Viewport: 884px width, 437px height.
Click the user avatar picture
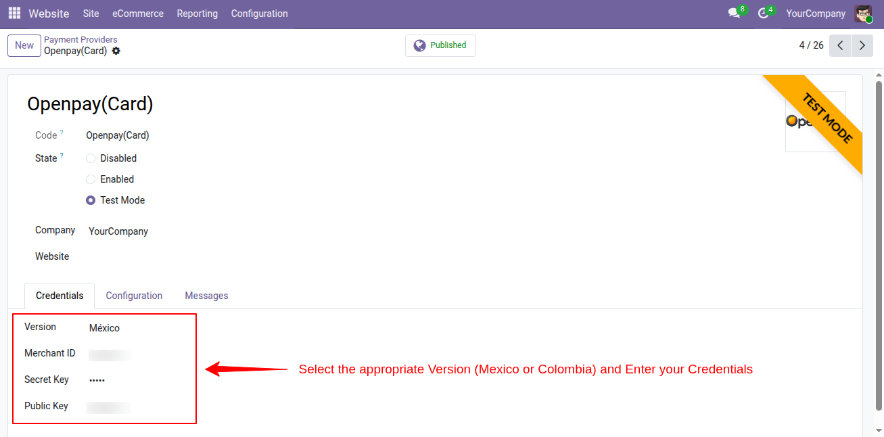click(863, 14)
